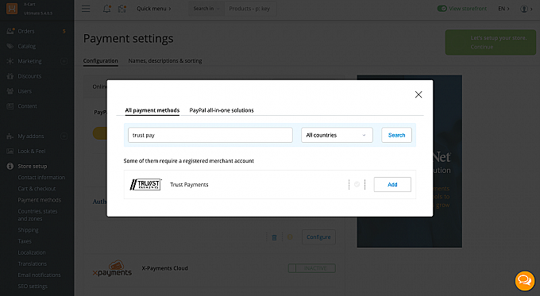Open the hamburger menu icon
The width and height of the screenshot is (540, 296).
86,9
